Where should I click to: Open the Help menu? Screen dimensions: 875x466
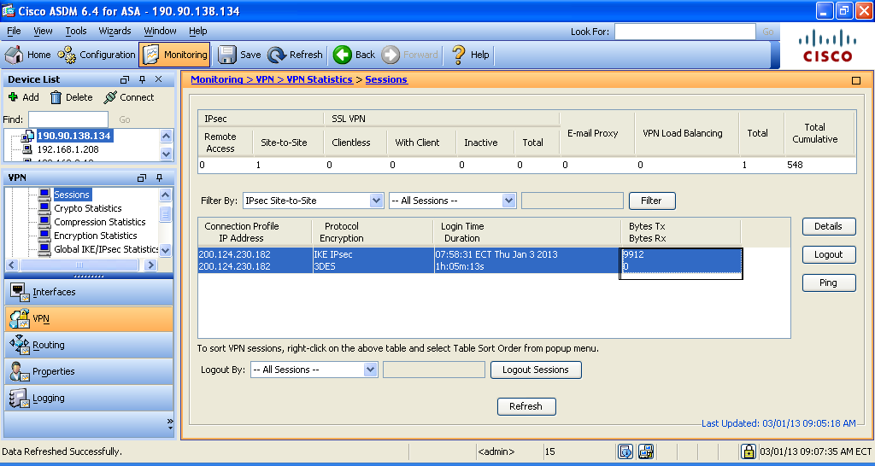coord(197,31)
